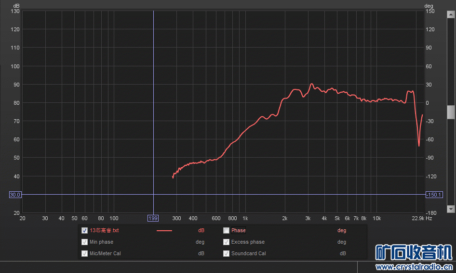Click the vertical scrollbar up arrow
This screenshot has height=273, width=456.
click(x=451, y=14)
